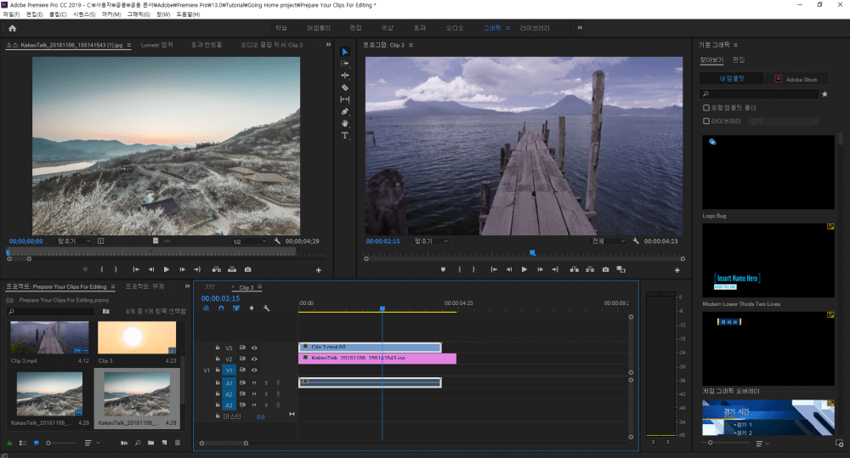Toggle Linked Selection in timeline

click(x=236, y=308)
